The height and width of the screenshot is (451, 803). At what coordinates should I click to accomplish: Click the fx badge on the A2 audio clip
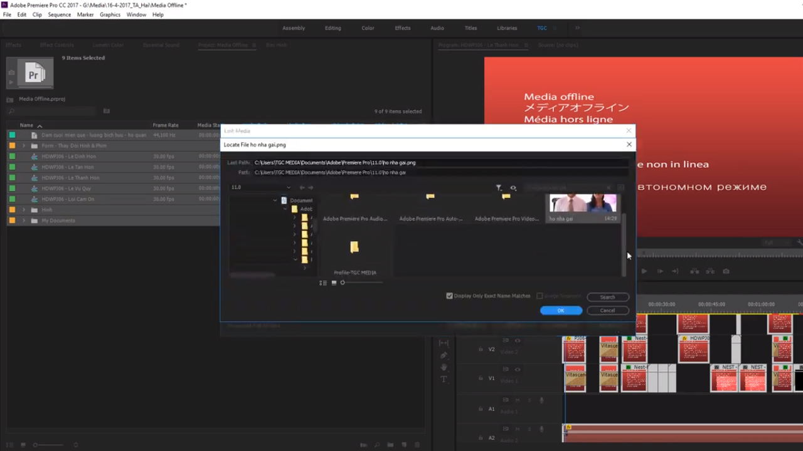pyautogui.click(x=568, y=427)
